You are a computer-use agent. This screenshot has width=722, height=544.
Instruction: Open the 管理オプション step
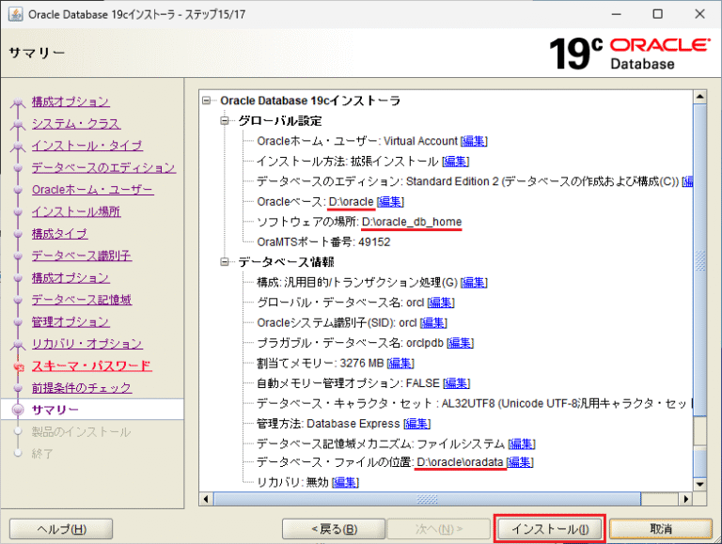pos(71,321)
